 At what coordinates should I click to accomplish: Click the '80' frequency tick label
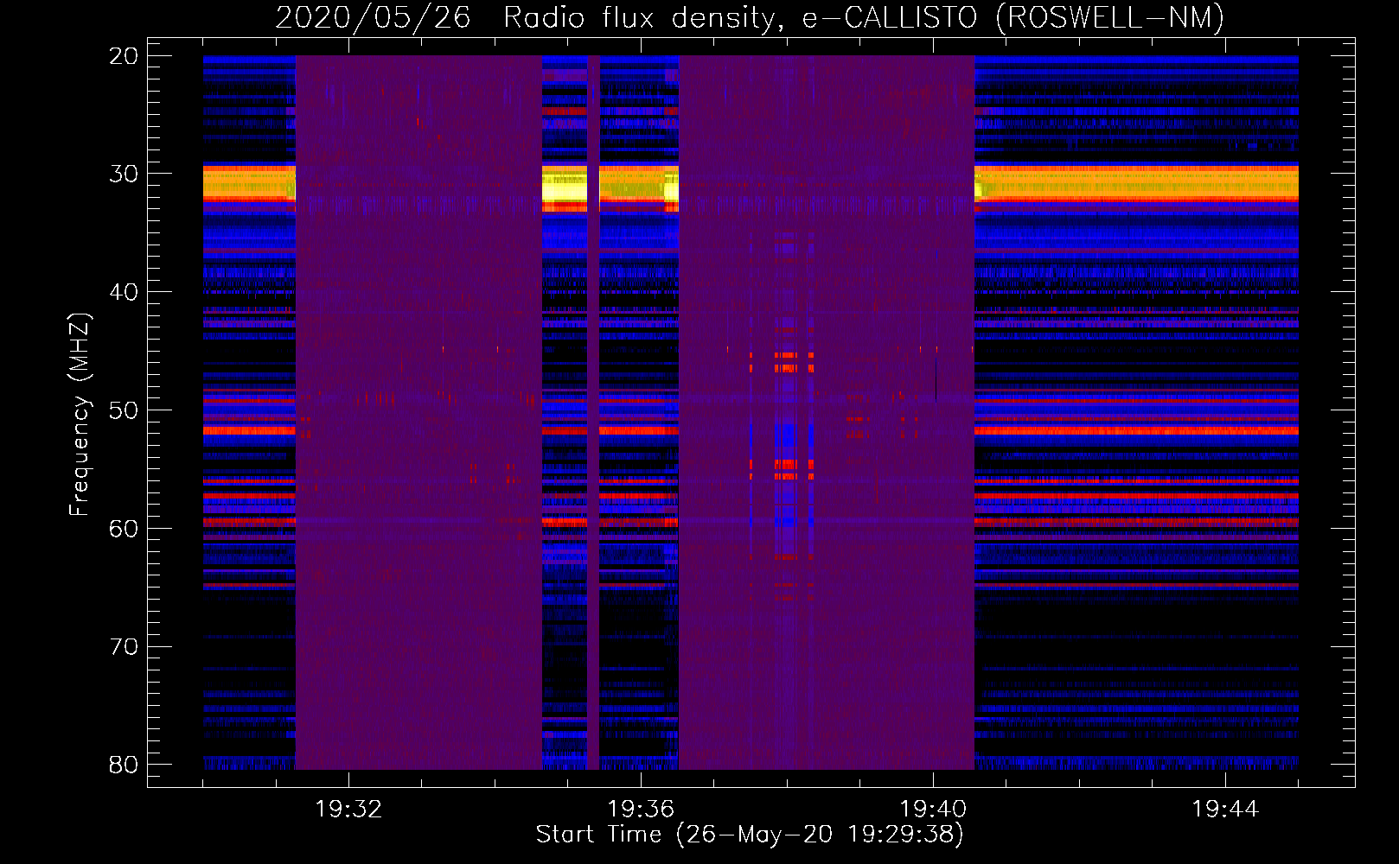[124, 765]
